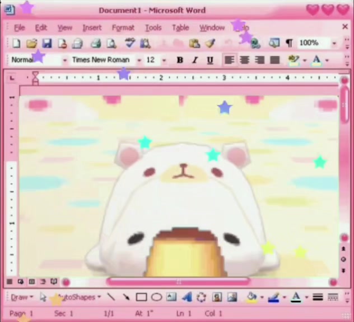
Task: Select the Line drawing tool
Action: [111, 297]
